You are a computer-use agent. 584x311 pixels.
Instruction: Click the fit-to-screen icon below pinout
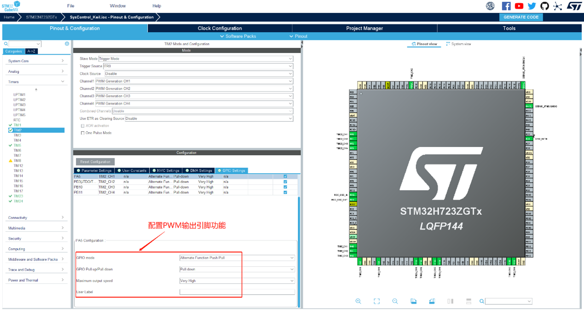click(x=376, y=301)
